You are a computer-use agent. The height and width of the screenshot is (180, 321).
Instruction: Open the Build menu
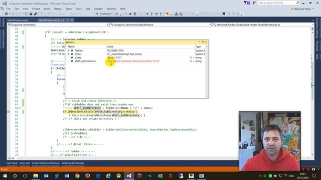click(x=47, y=9)
